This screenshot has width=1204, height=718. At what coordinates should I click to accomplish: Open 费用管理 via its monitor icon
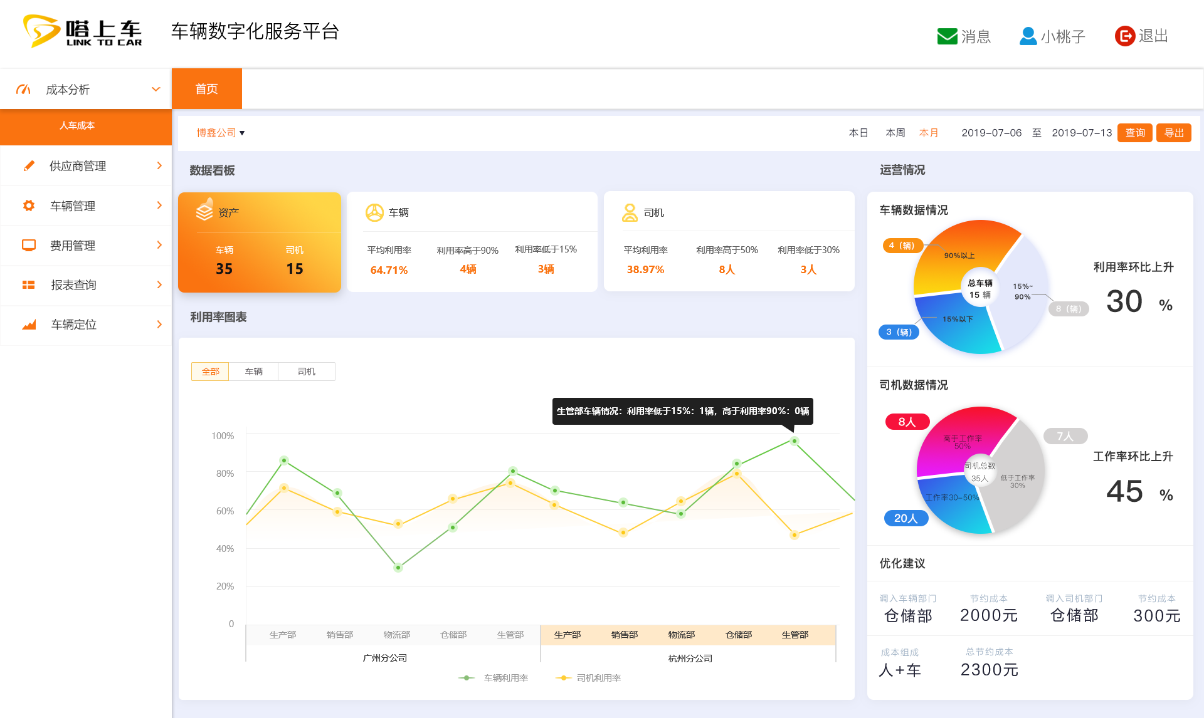(28, 245)
